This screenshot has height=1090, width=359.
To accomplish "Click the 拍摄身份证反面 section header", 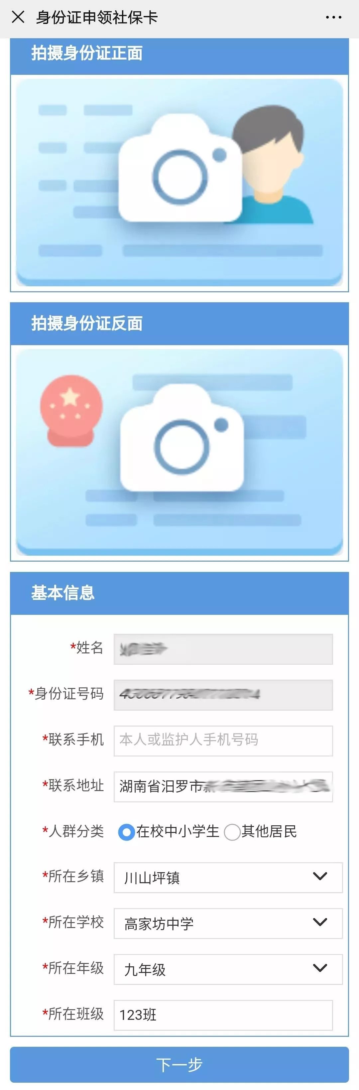I will pos(179,323).
